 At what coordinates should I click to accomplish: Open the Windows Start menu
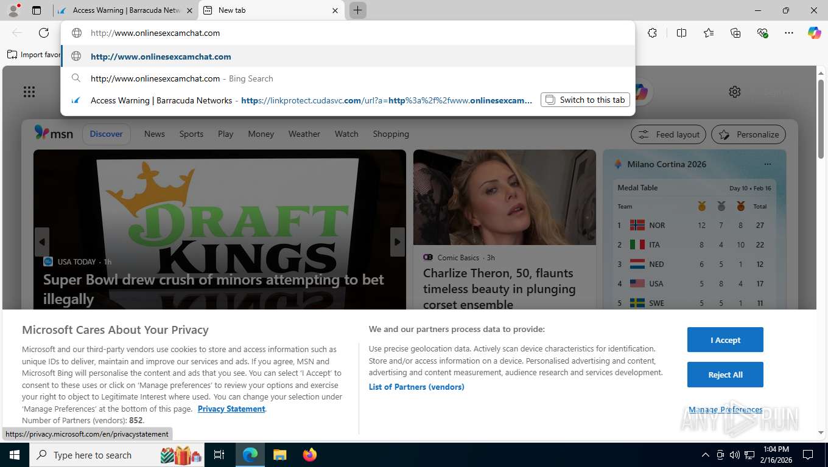click(x=14, y=455)
